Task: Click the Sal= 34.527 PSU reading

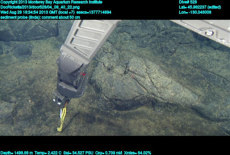Action: click(x=78, y=153)
